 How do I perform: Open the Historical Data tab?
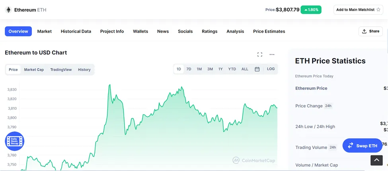tap(76, 31)
